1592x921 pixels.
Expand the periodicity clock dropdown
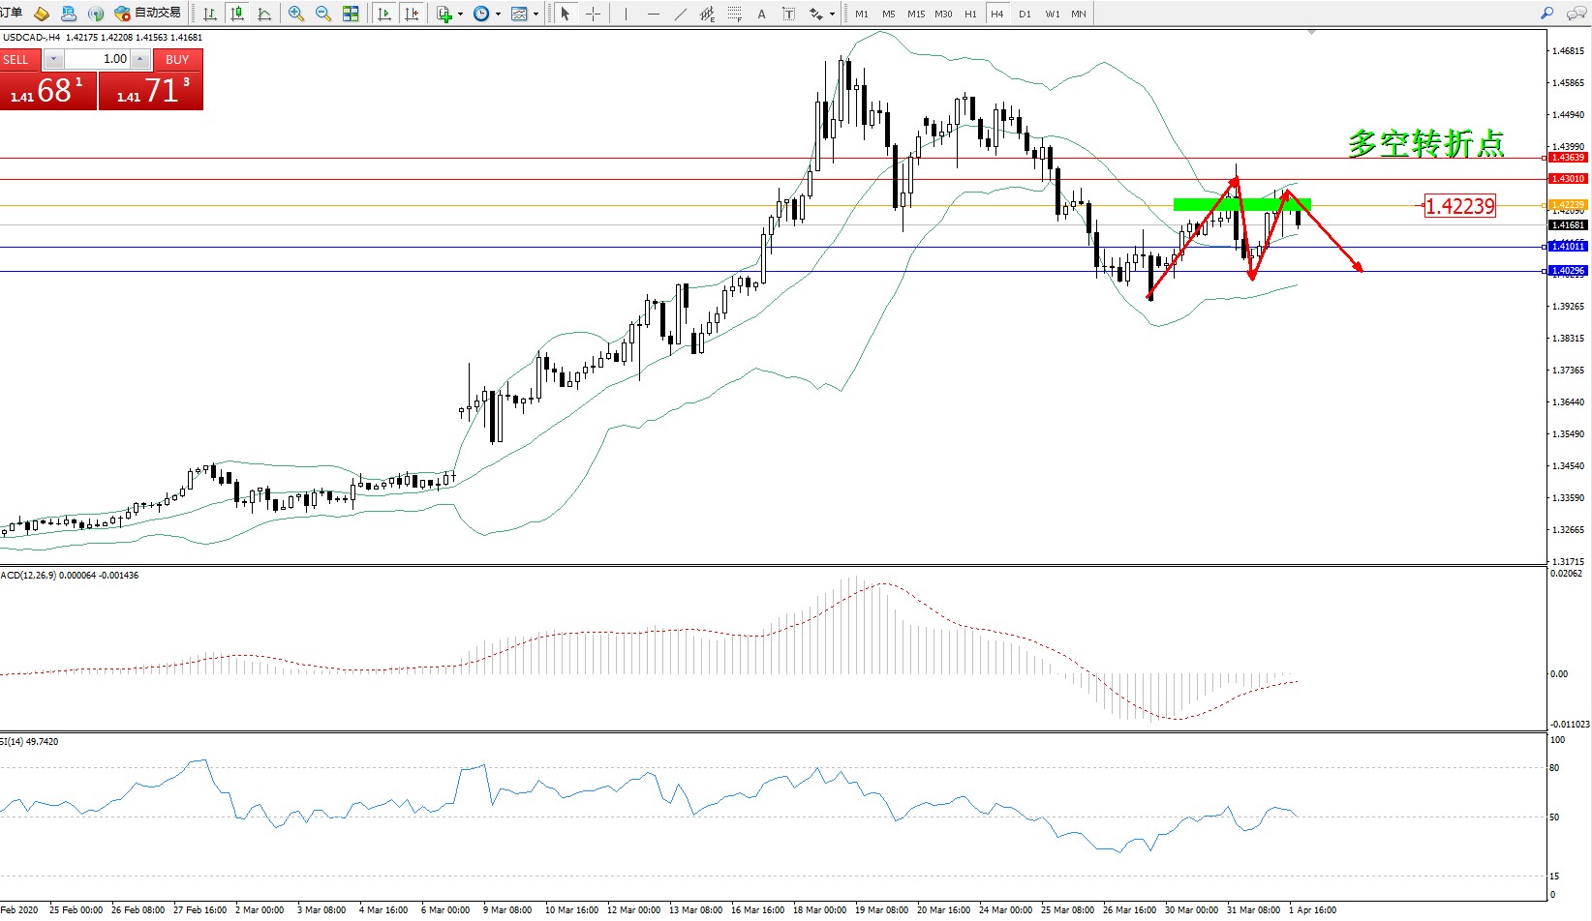point(498,15)
